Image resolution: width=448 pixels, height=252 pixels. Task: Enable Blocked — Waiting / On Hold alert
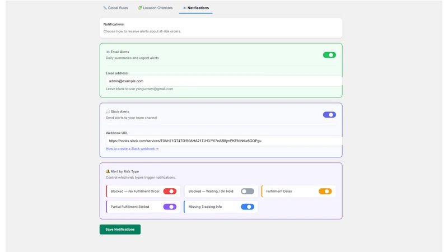[x=248, y=191]
